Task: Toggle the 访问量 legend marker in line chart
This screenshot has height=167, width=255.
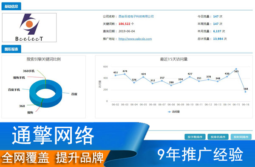Action: coord(169,112)
